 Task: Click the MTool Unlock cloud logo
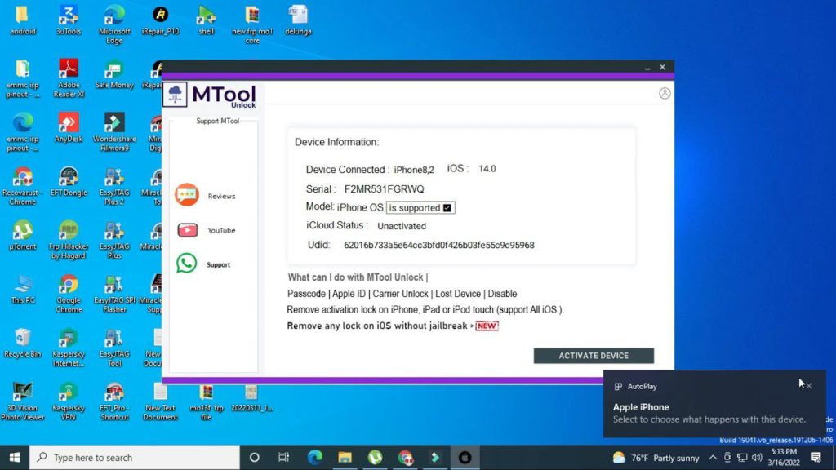click(x=176, y=95)
